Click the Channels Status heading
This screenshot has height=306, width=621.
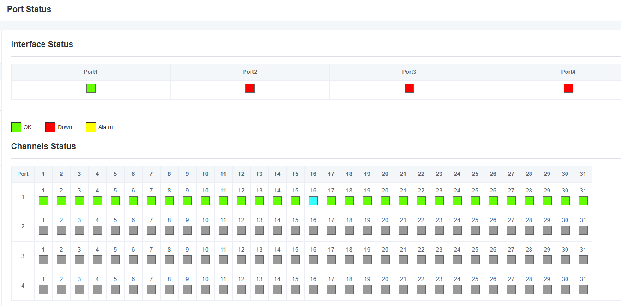pos(43,146)
